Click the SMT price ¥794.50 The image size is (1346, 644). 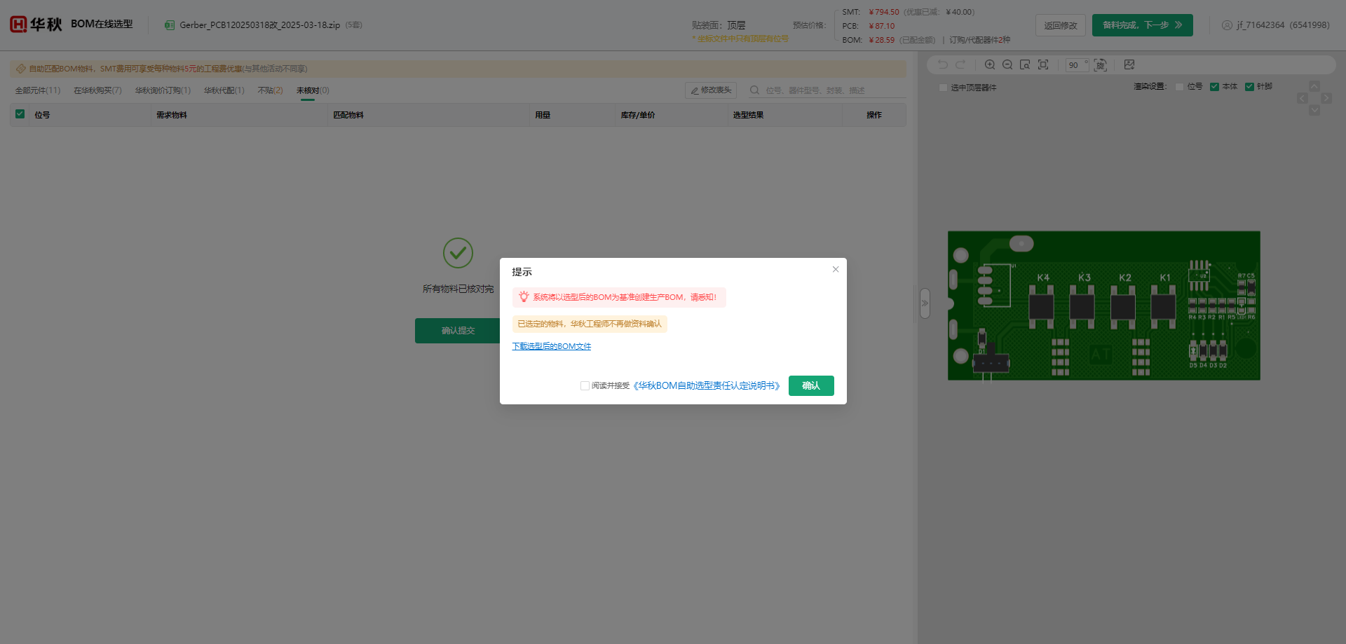[884, 12]
